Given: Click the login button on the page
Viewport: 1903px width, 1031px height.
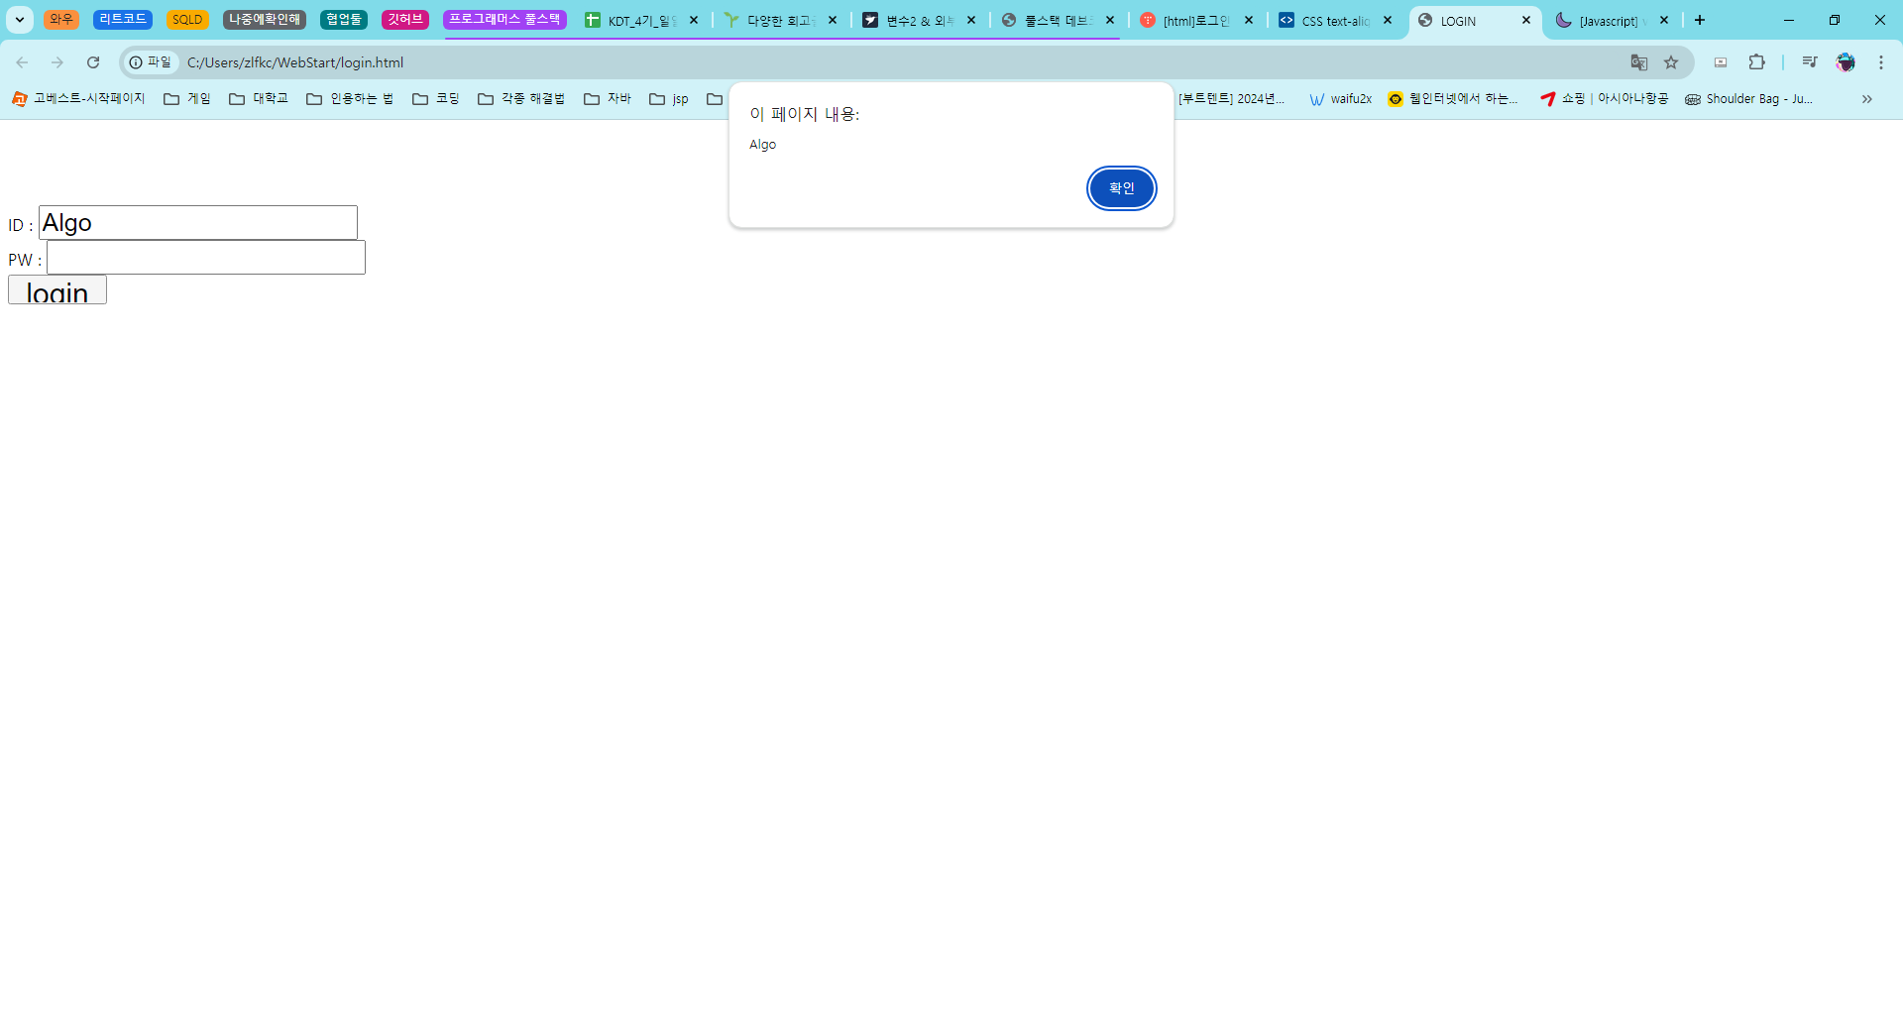Looking at the screenshot, I should [x=57, y=290].
